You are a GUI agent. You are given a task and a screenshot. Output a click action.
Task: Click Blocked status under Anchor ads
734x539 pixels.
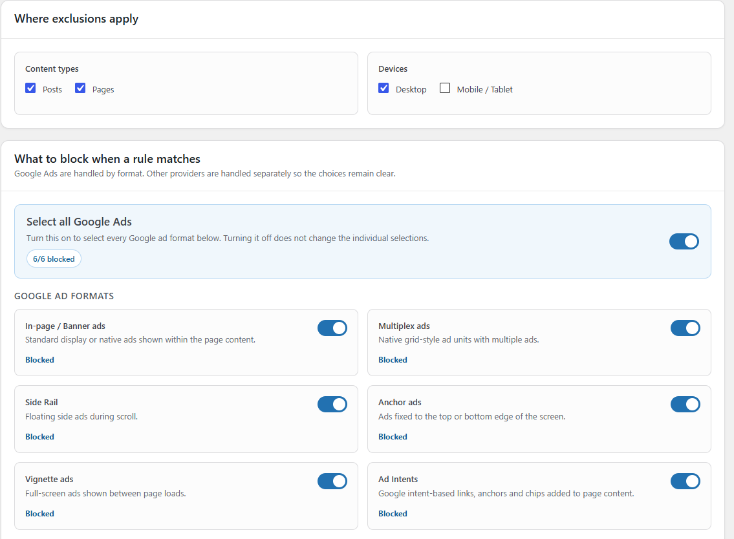coord(393,436)
